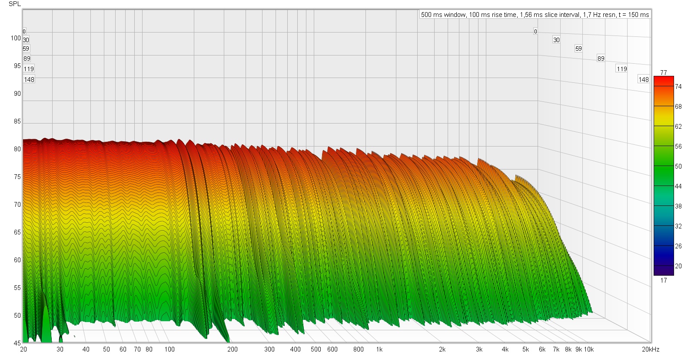Image resolution: width=691 pixels, height=355 pixels.
Task: Select the 45 value on the SPL axis
Action: click(17, 343)
